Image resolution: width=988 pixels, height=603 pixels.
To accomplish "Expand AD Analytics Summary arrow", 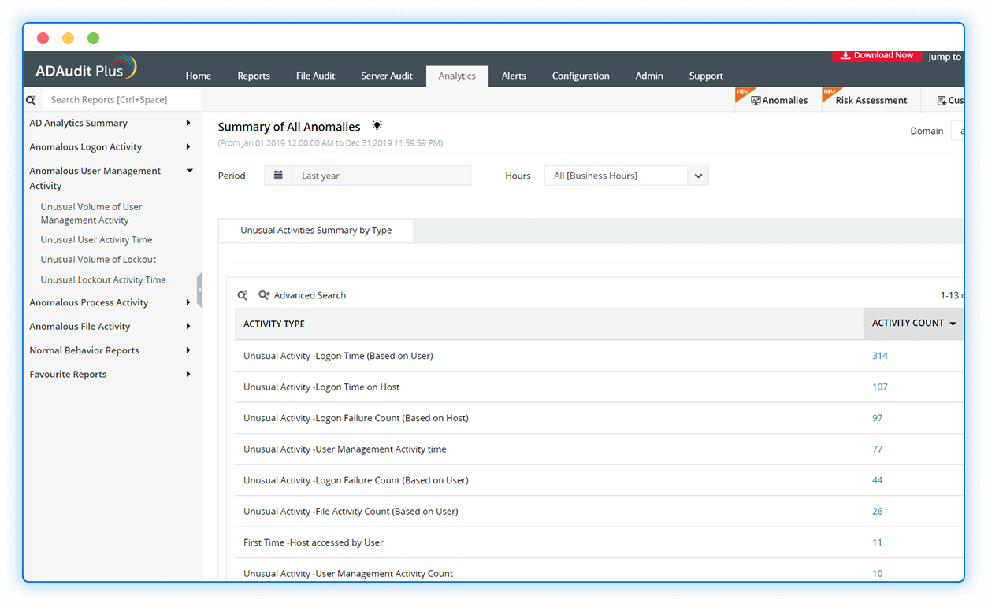I will point(188,123).
